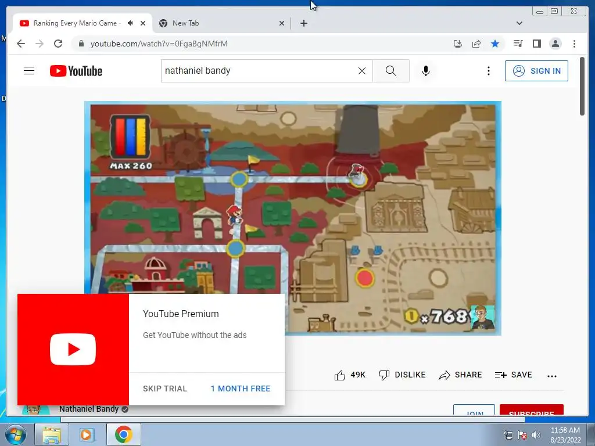Go to the YouTube home logo
The image size is (595, 446).
point(76,71)
